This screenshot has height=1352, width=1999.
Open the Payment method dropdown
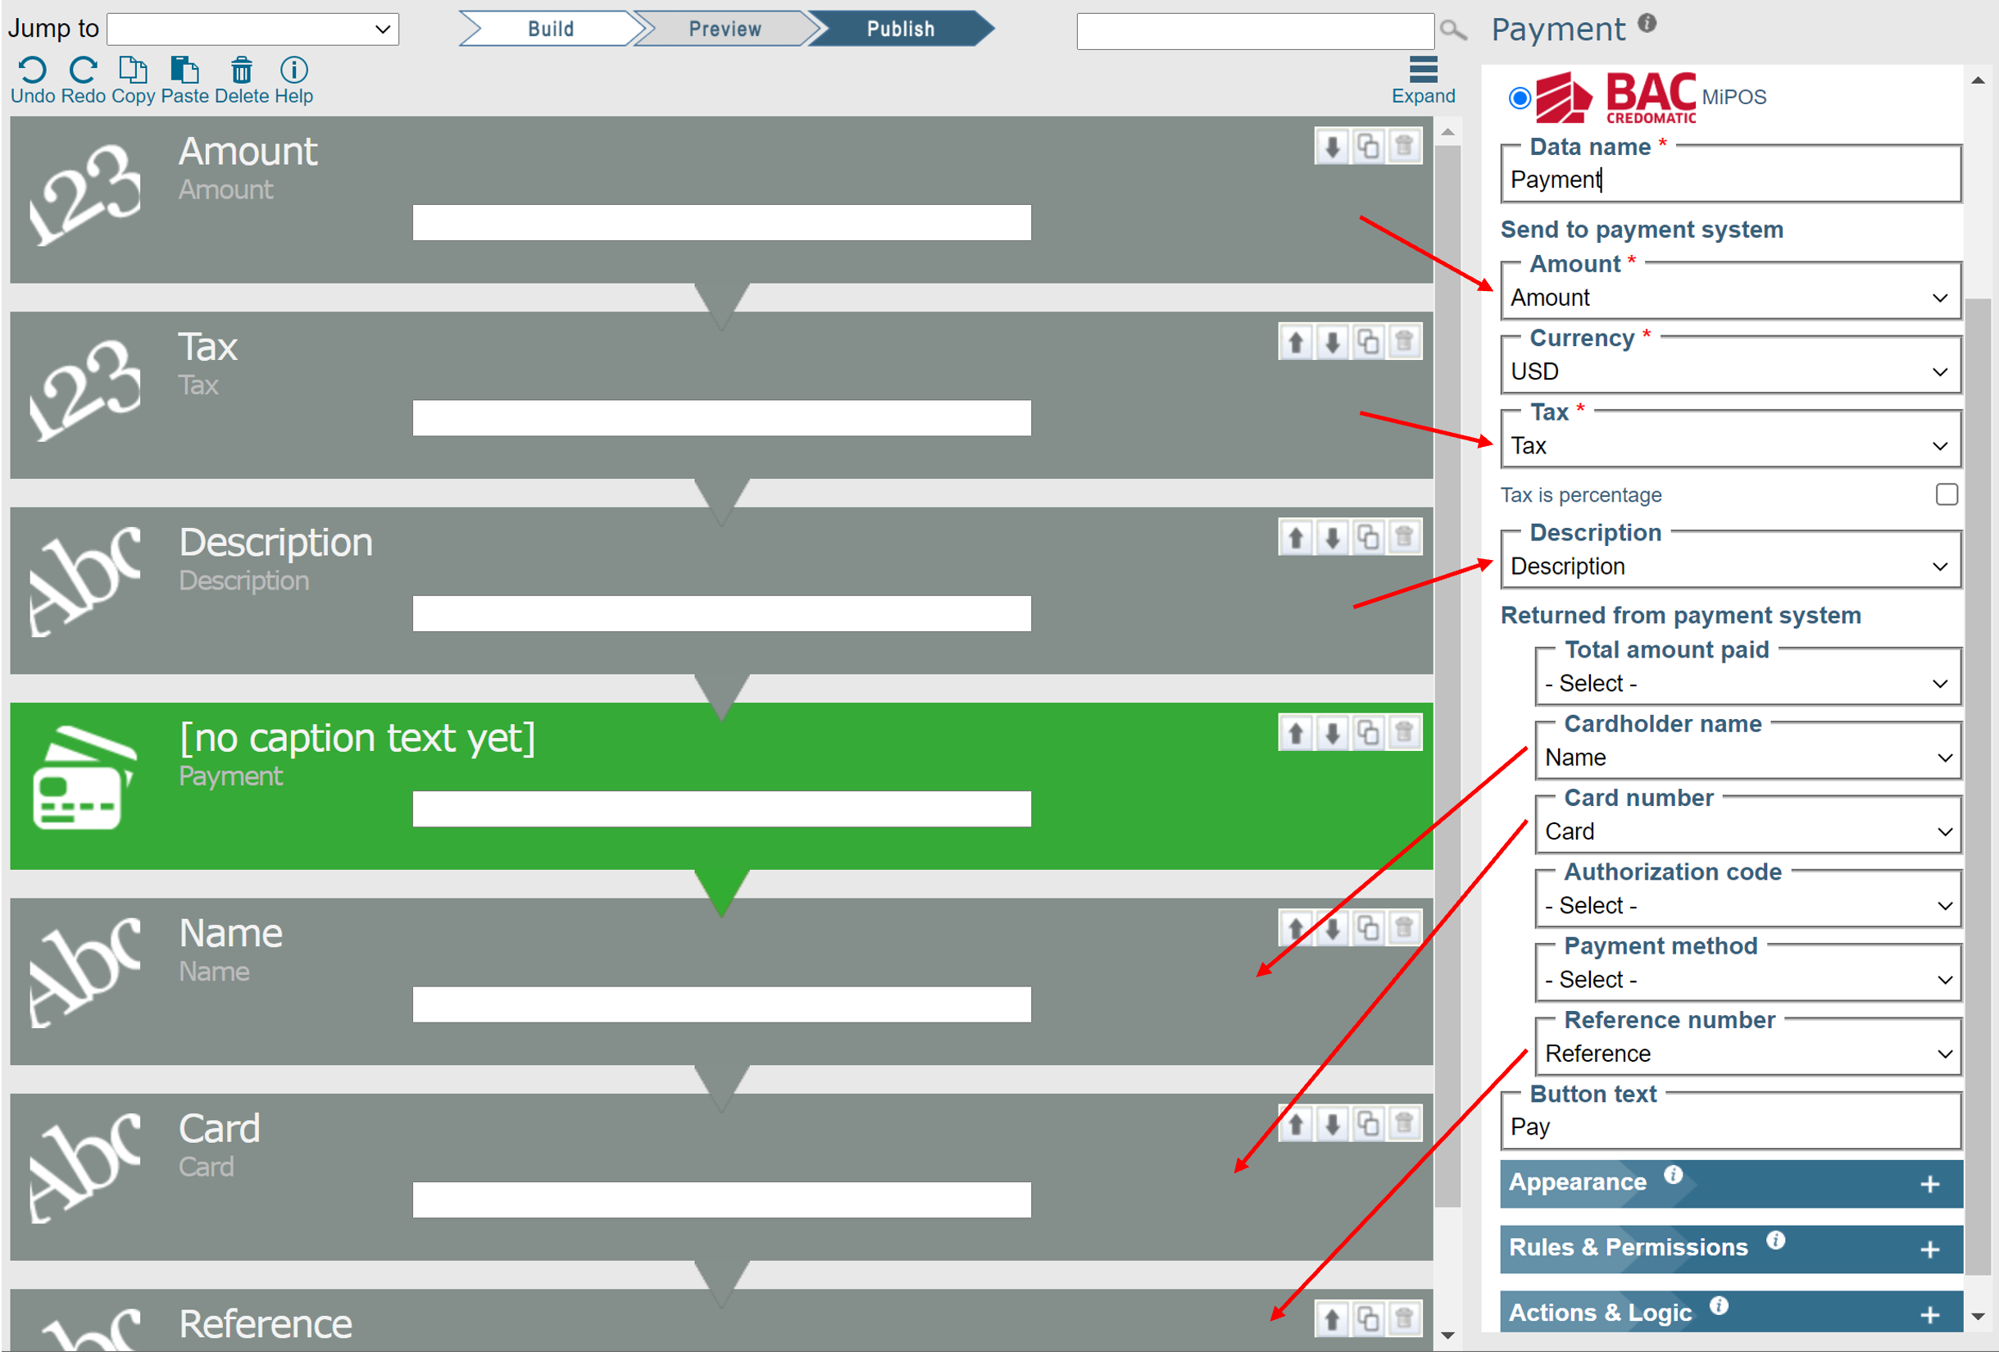1748,980
